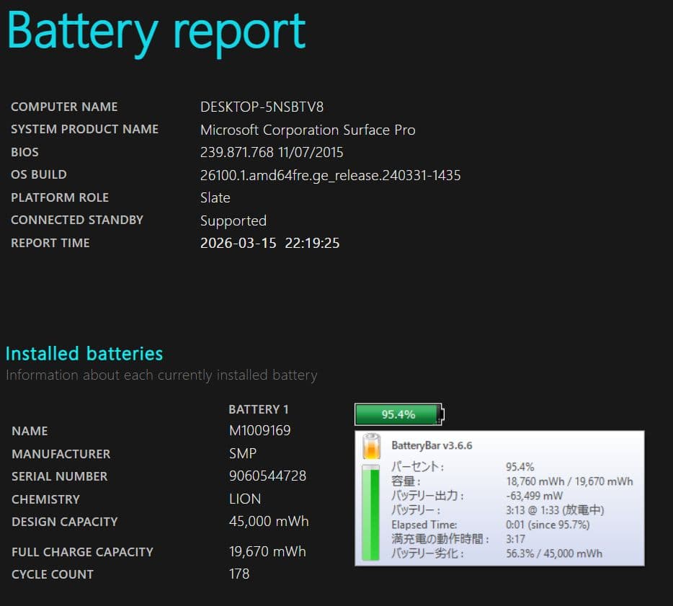Click the 'PLATFORM ROLE' label
673x606 pixels.
[x=60, y=197]
